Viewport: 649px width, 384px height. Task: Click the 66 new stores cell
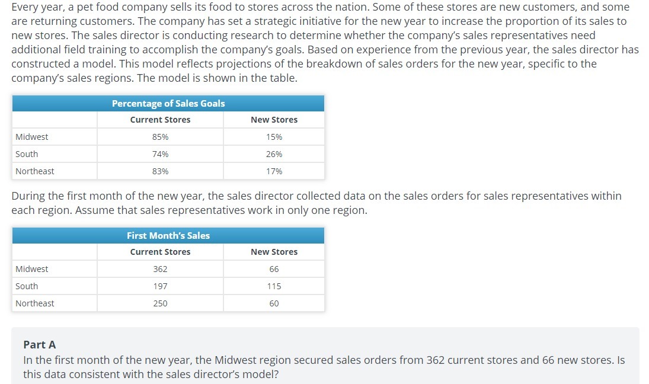point(274,269)
